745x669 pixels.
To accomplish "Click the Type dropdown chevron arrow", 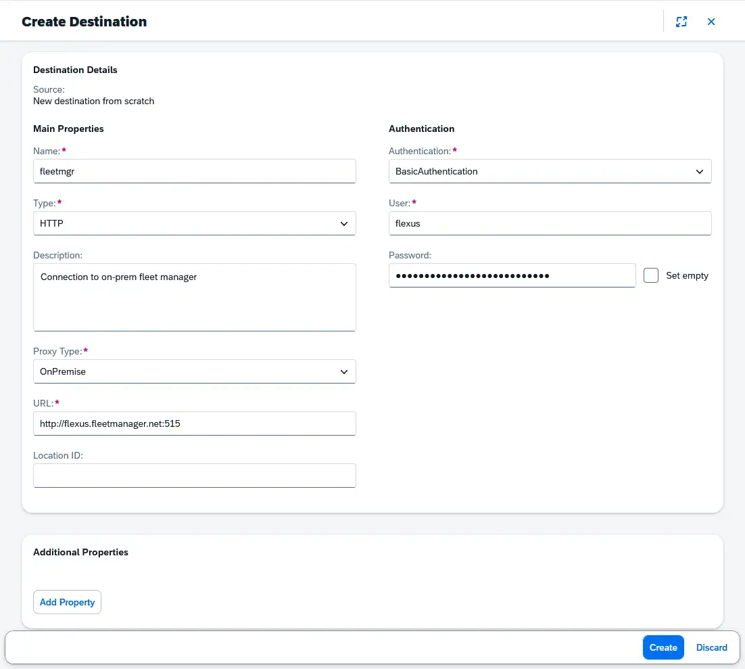I will point(344,223).
